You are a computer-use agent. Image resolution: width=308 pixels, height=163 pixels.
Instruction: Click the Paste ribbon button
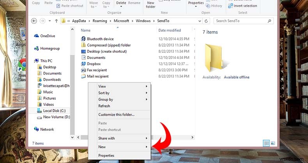[x=48, y=3]
